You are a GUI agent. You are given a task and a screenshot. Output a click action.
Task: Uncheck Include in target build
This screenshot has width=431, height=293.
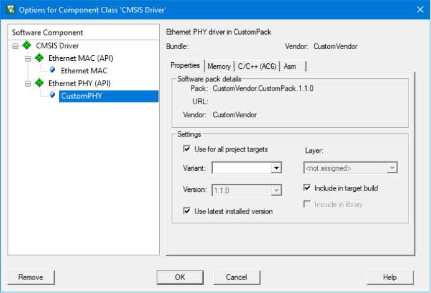[307, 188]
